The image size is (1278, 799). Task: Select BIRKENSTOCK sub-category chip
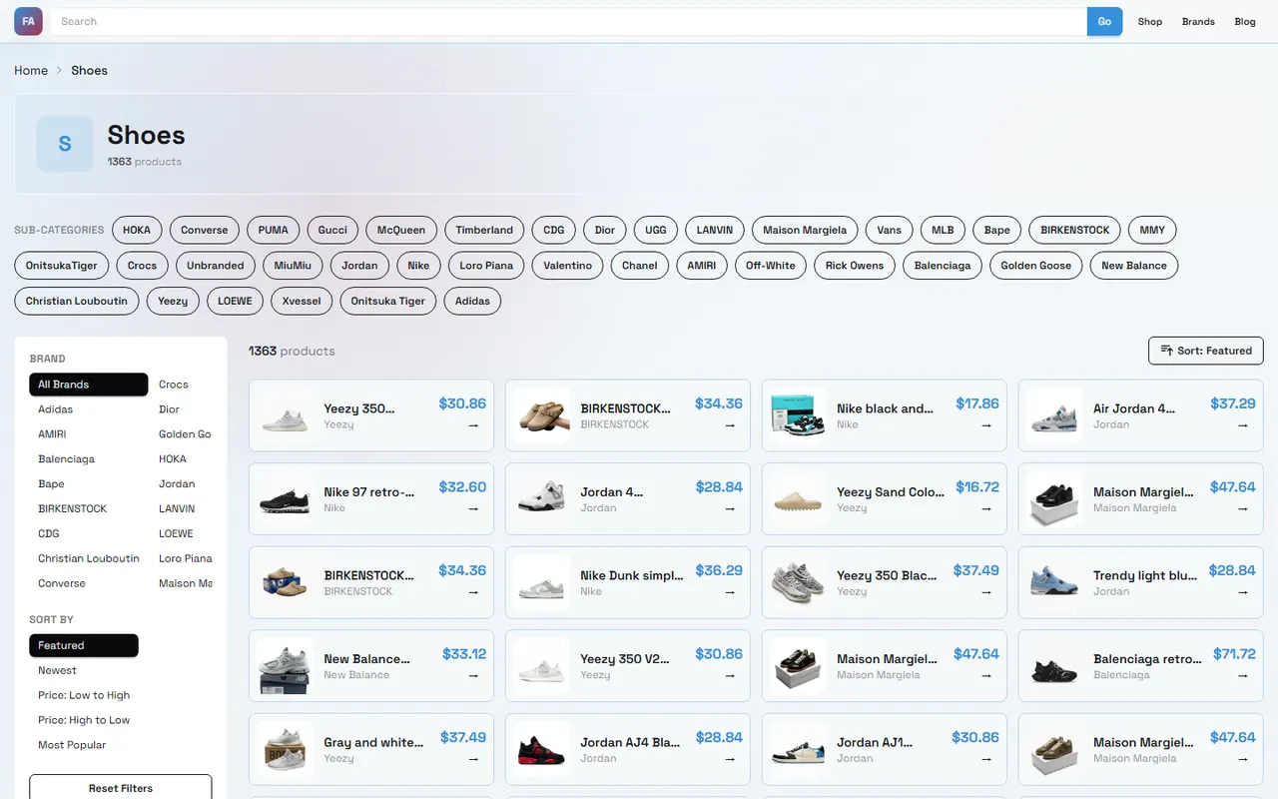click(1074, 230)
